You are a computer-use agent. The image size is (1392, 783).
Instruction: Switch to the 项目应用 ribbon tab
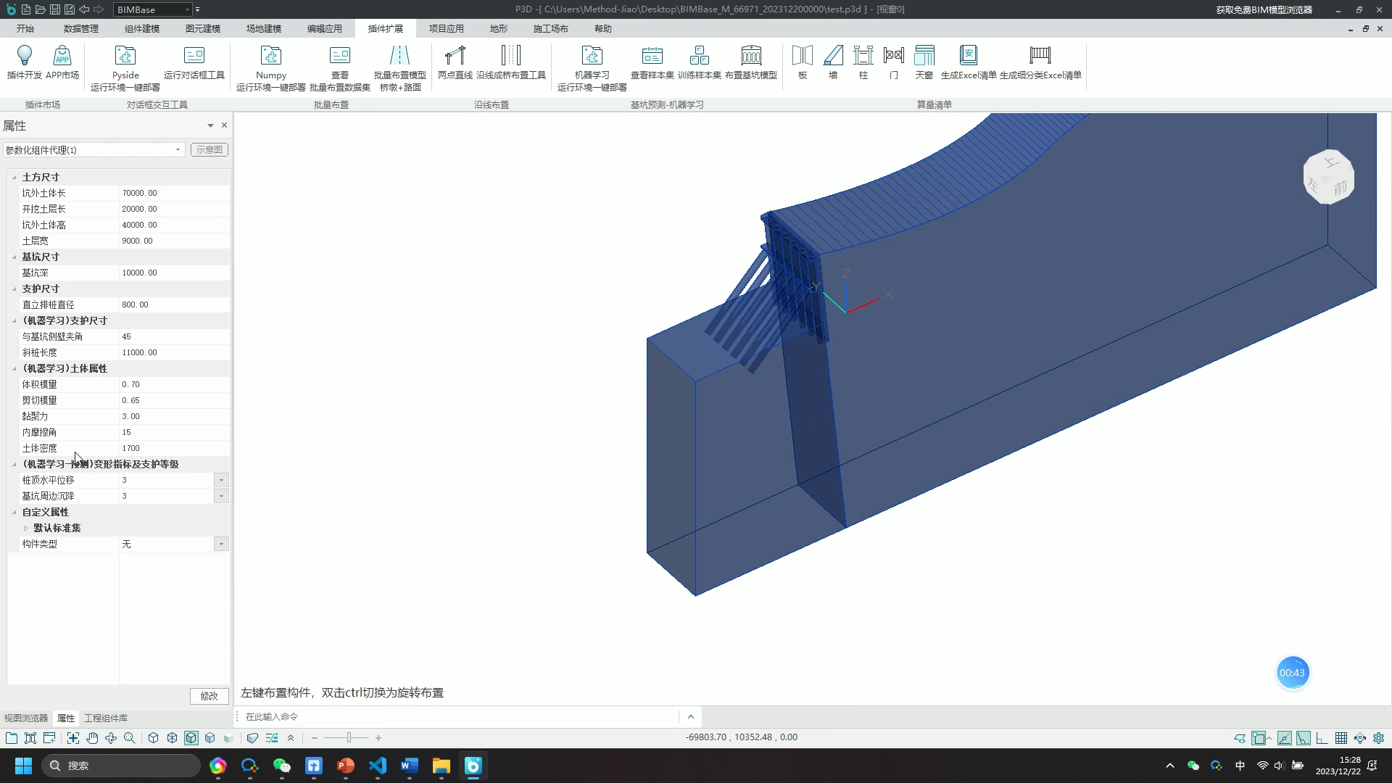pyautogui.click(x=446, y=29)
